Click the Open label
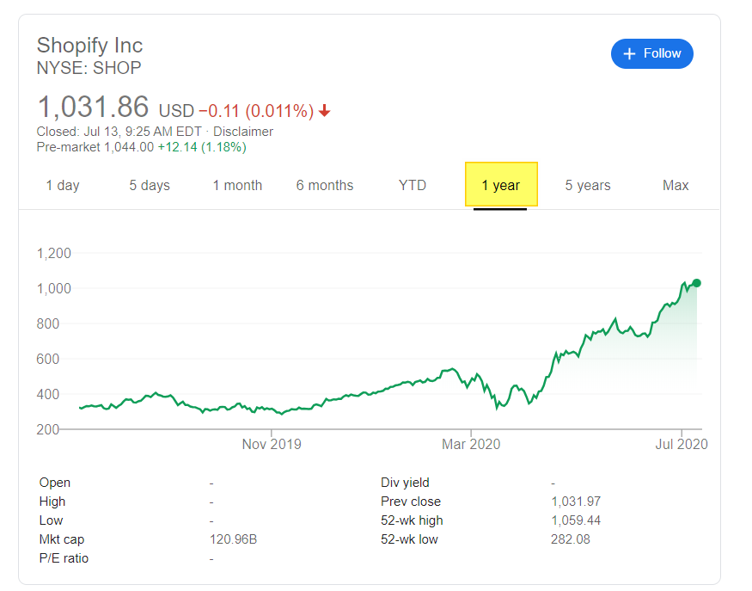This screenshot has height=591, width=752. (55, 483)
